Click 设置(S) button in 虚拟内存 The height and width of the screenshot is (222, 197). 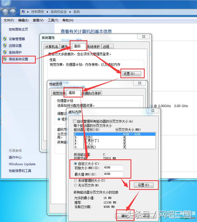(144, 185)
